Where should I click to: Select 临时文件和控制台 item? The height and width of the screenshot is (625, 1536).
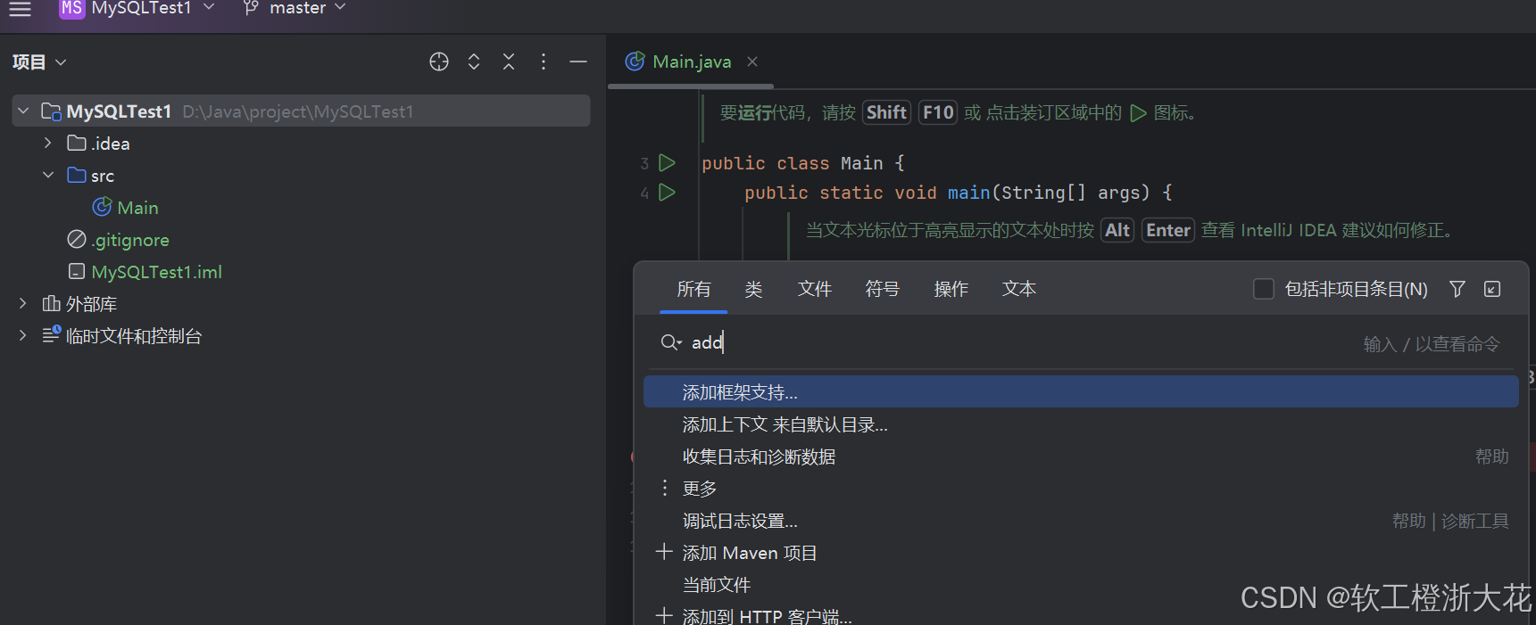134,336
